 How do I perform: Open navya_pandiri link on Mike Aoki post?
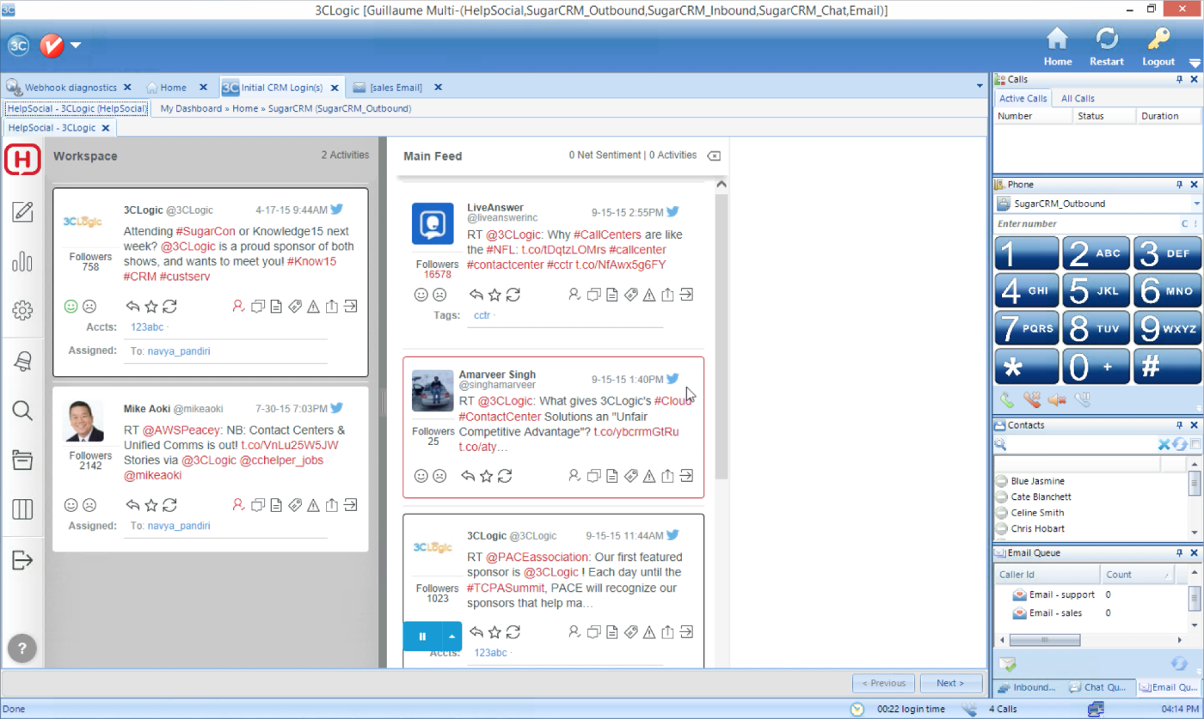coord(178,526)
